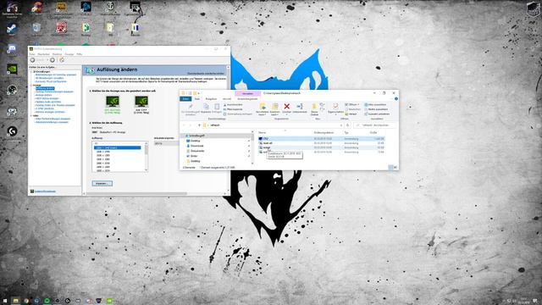Collapse the Video tree node in NVIDIA panel
The width and height of the screenshot is (542, 305).
click(x=31, y=115)
